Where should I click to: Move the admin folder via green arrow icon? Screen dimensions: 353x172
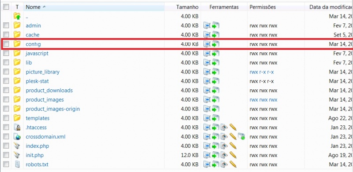point(215,26)
